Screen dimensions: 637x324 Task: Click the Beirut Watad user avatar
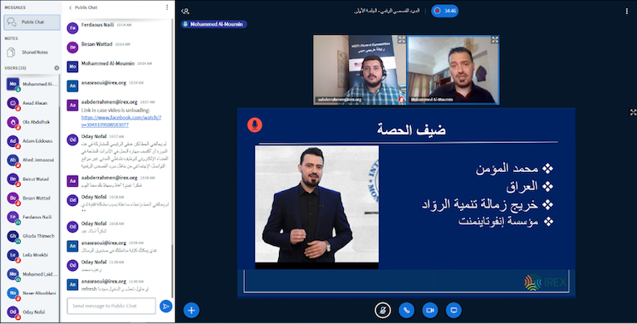click(x=13, y=179)
